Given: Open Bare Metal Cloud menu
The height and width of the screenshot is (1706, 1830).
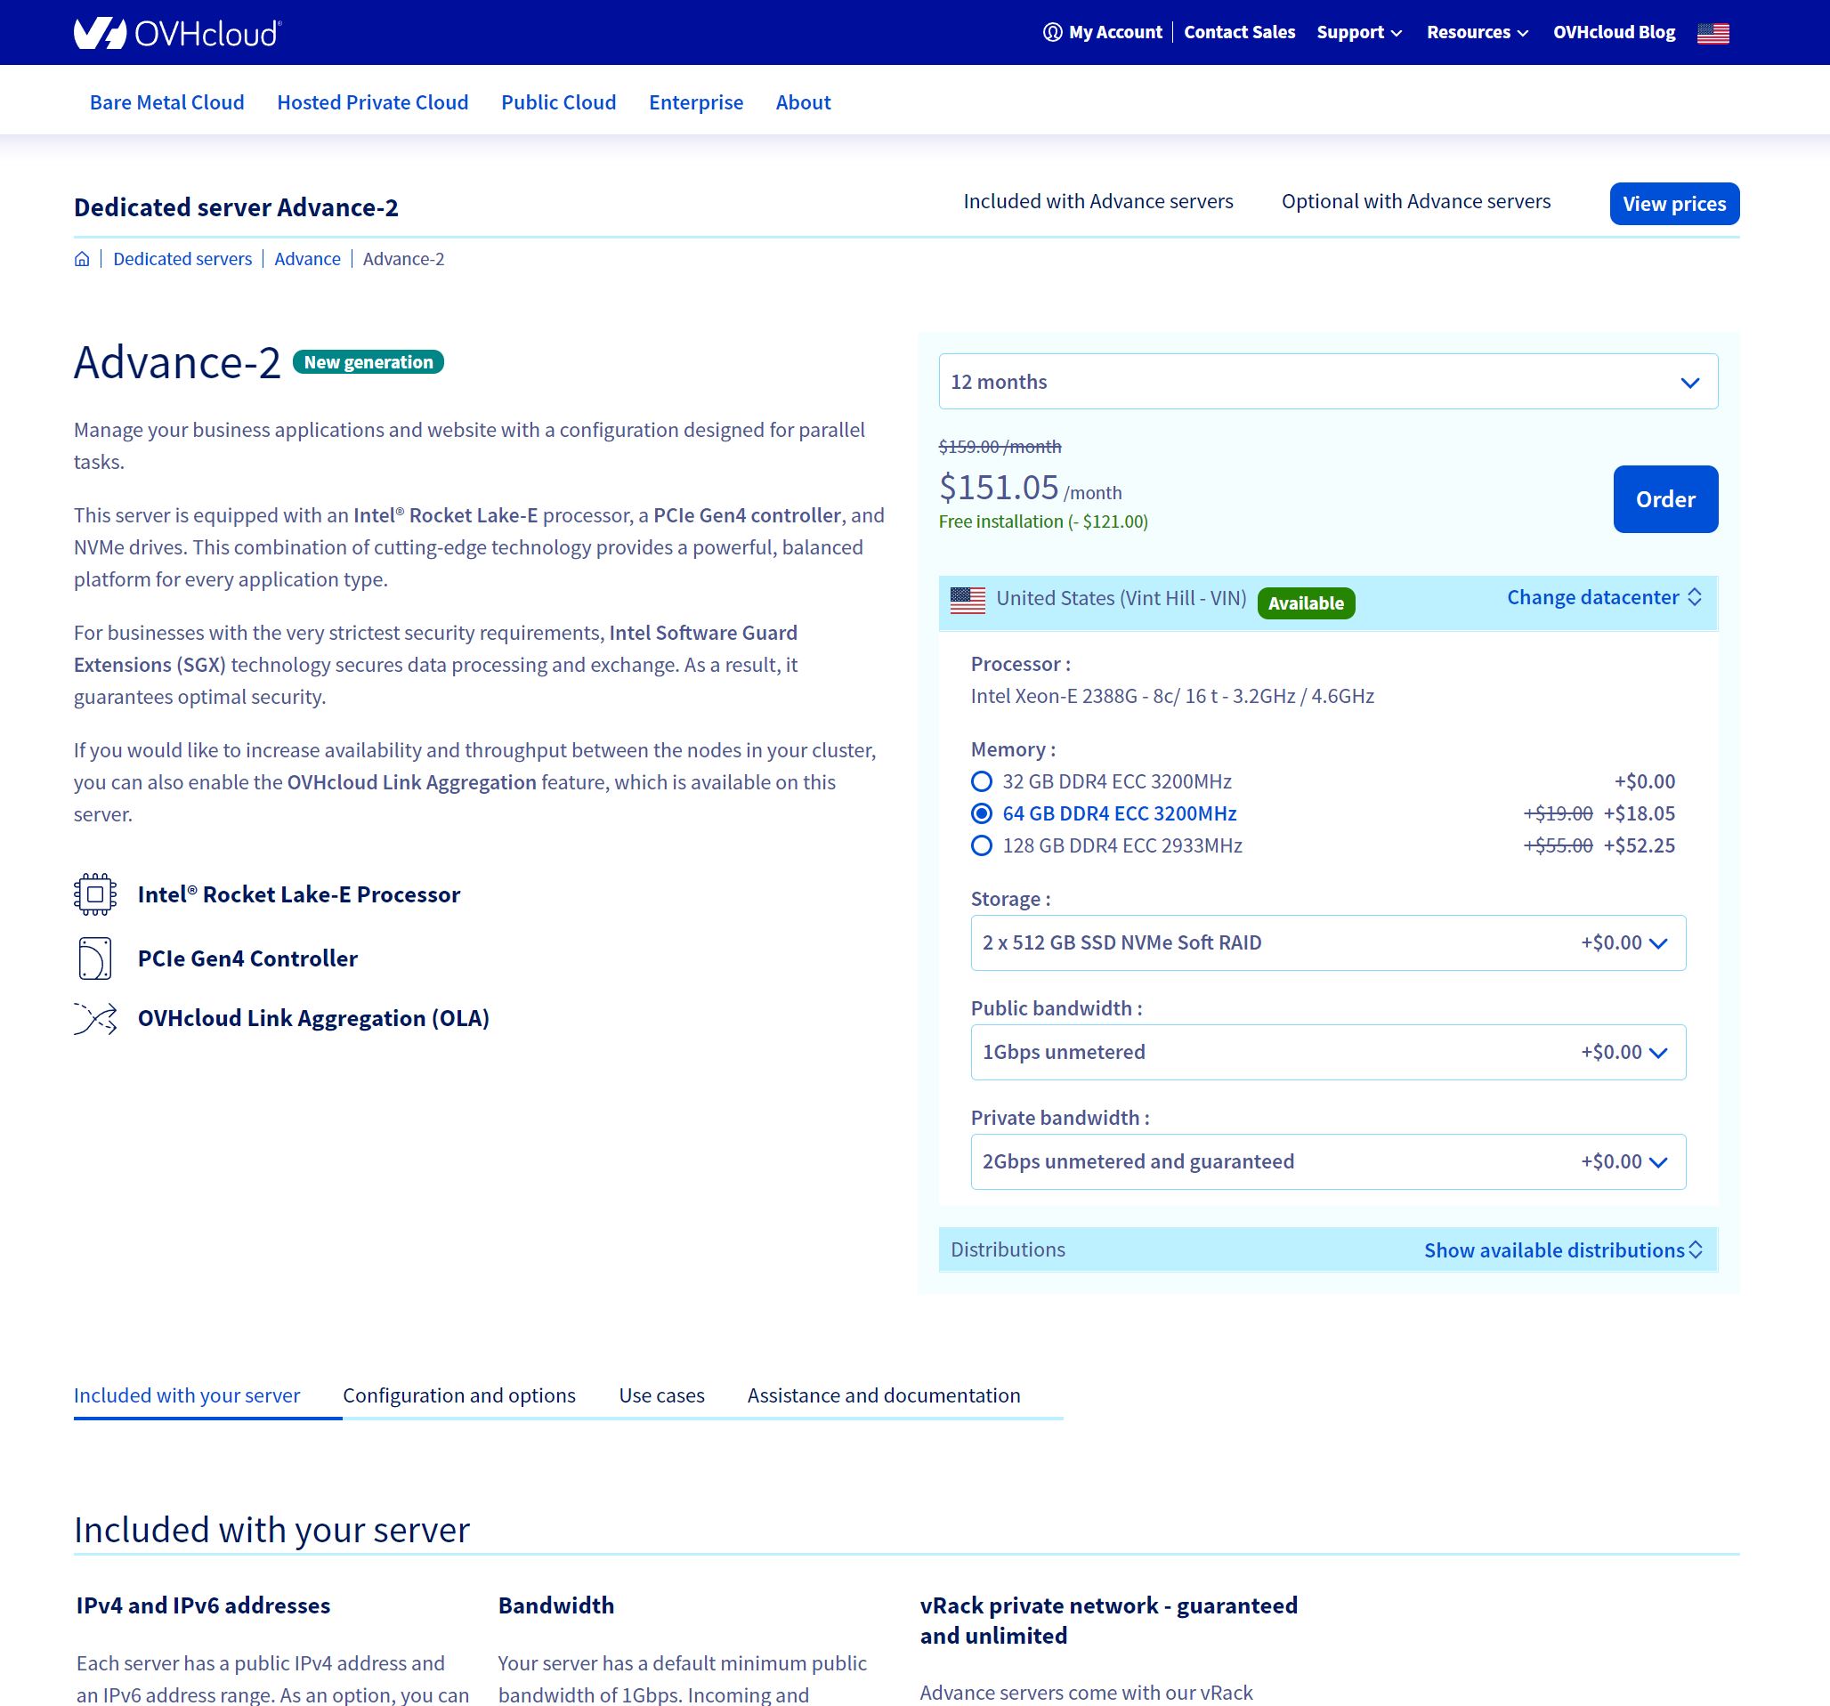Looking at the screenshot, I should pyautogui.click(x=166, y=102).
